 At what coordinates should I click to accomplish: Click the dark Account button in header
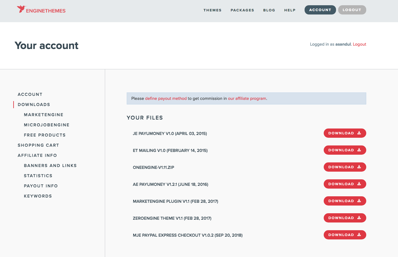click(320, 10)
